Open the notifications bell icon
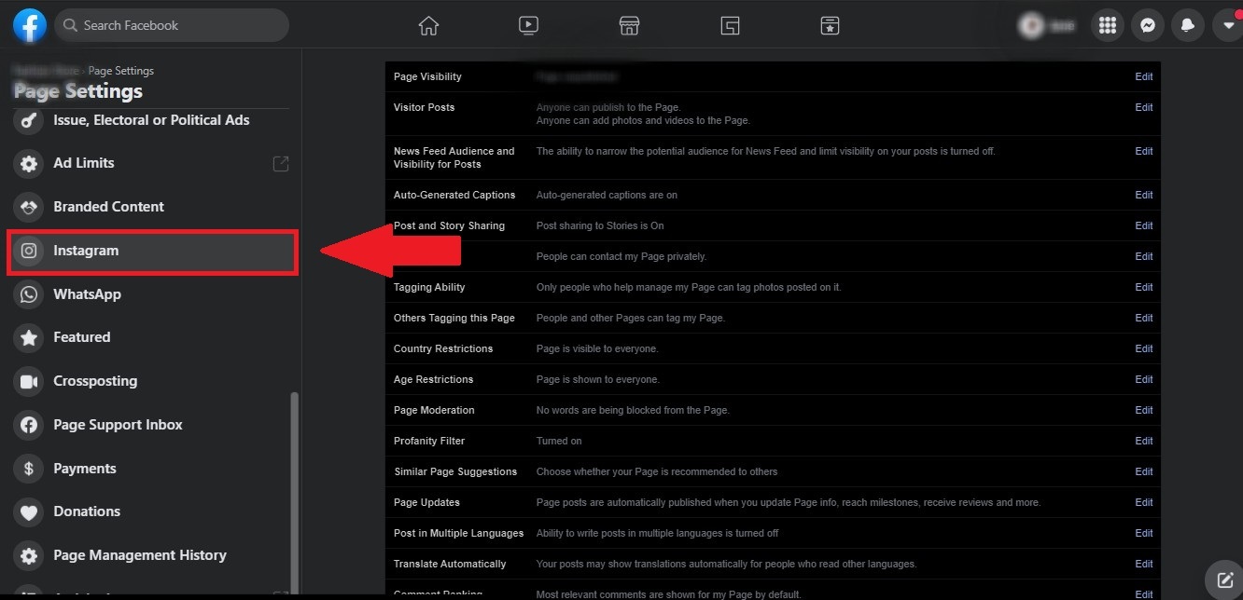The width and height of the screenshot is (1243, 600). click(x=1188, y=26)
